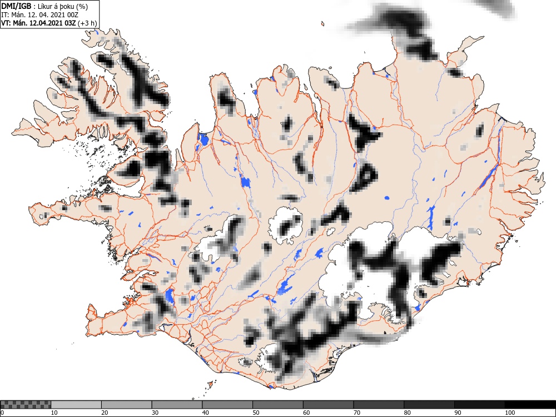556x417 pixels.
Task: Click the DMI/IGB title text
Action: tap(16, 6)
